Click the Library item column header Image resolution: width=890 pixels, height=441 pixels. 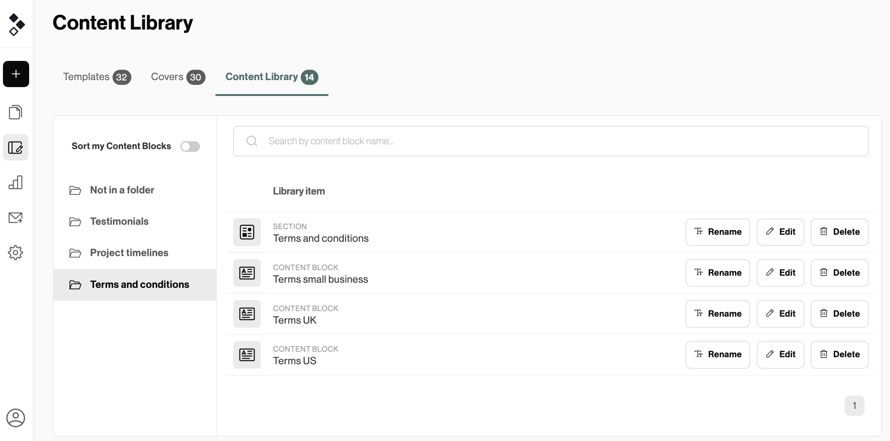coord(299,191)
